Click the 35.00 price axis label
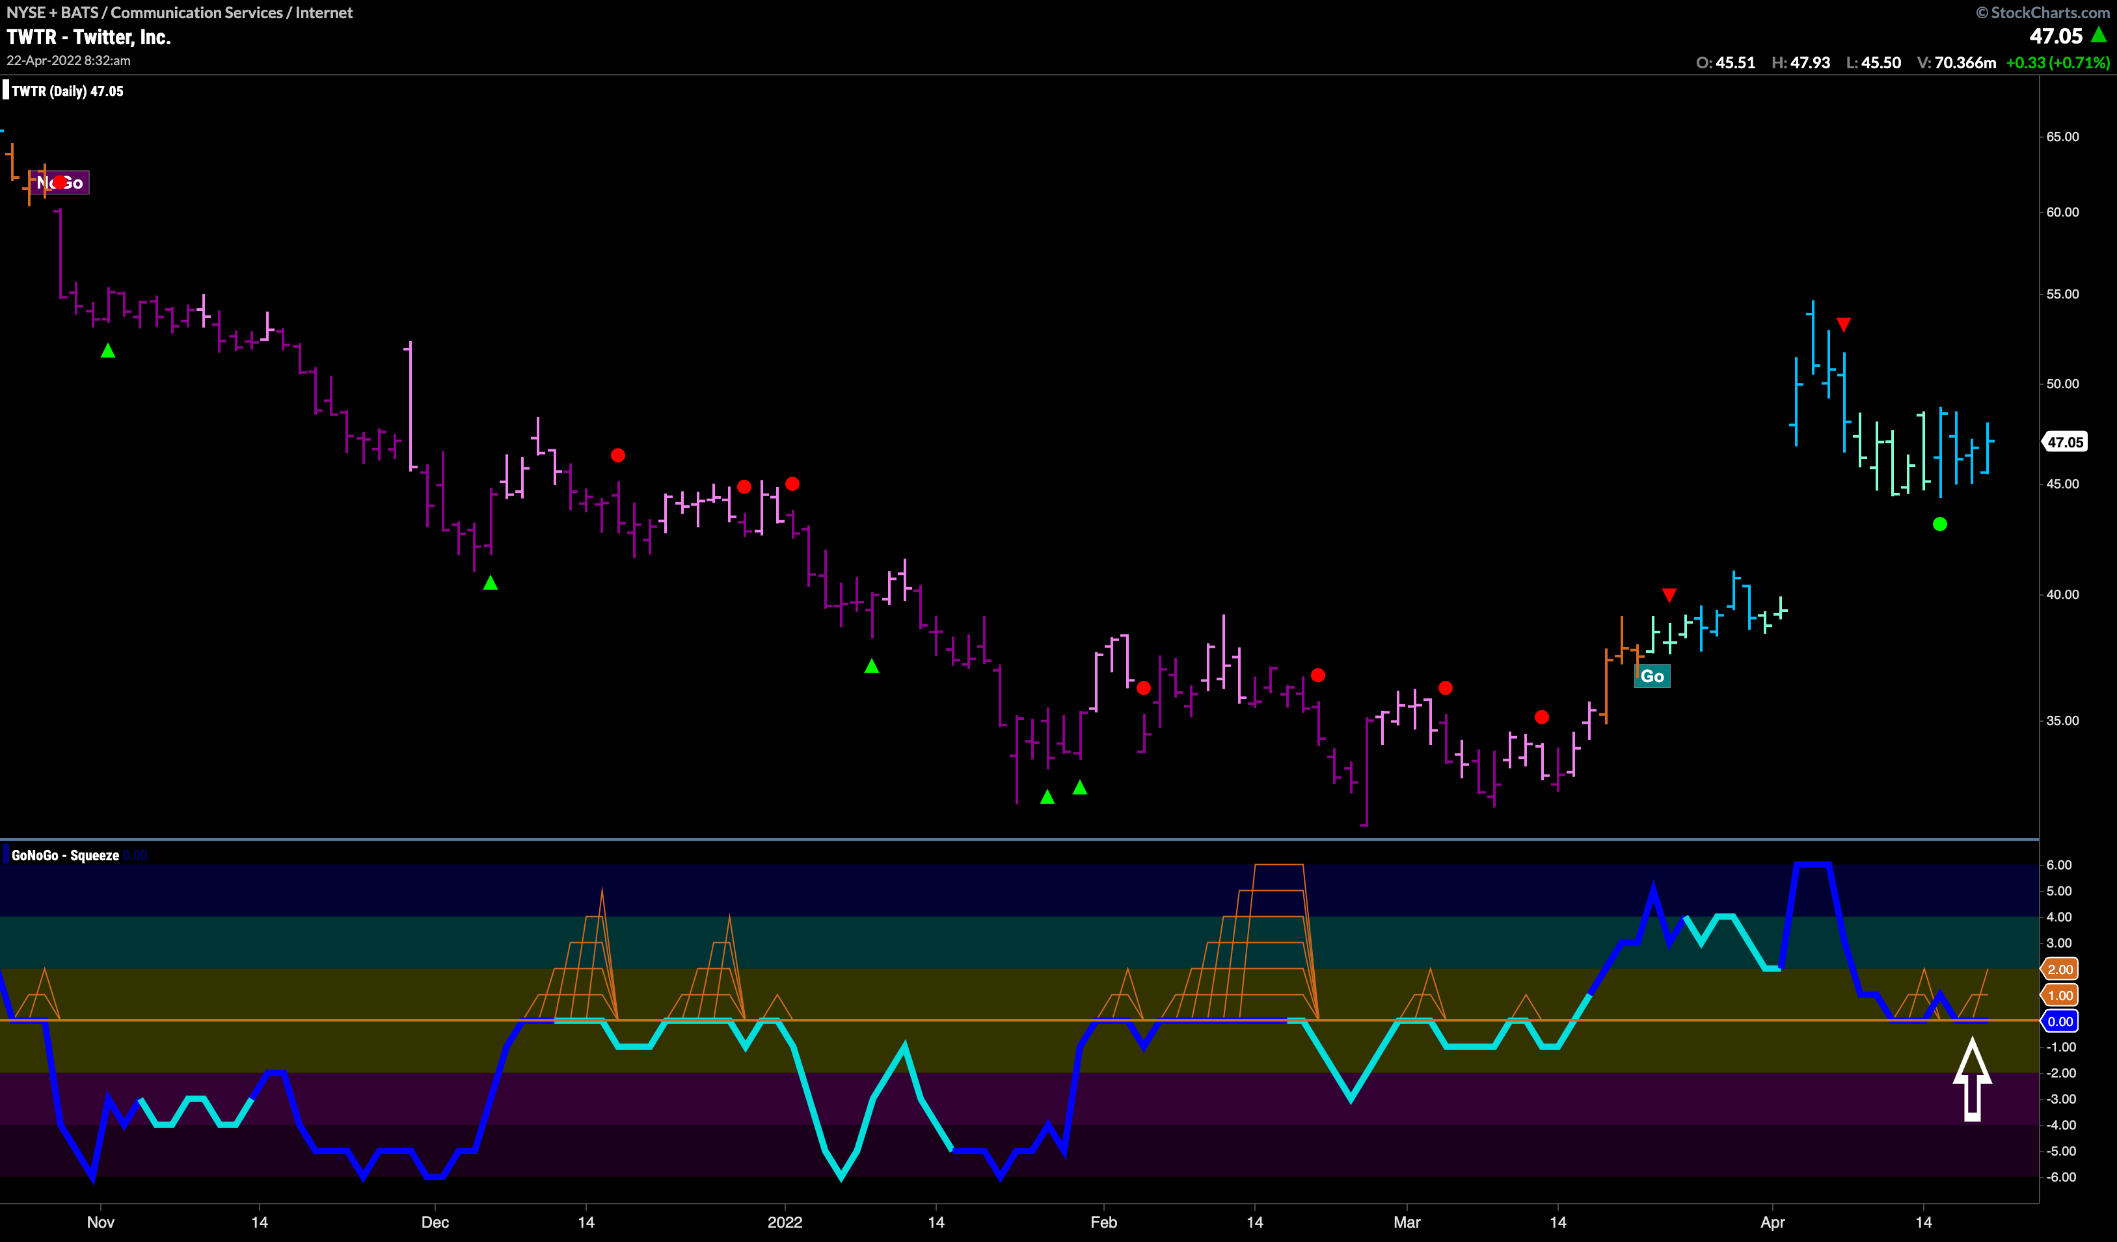The image size is (2117, 1242). point(2062,720)
